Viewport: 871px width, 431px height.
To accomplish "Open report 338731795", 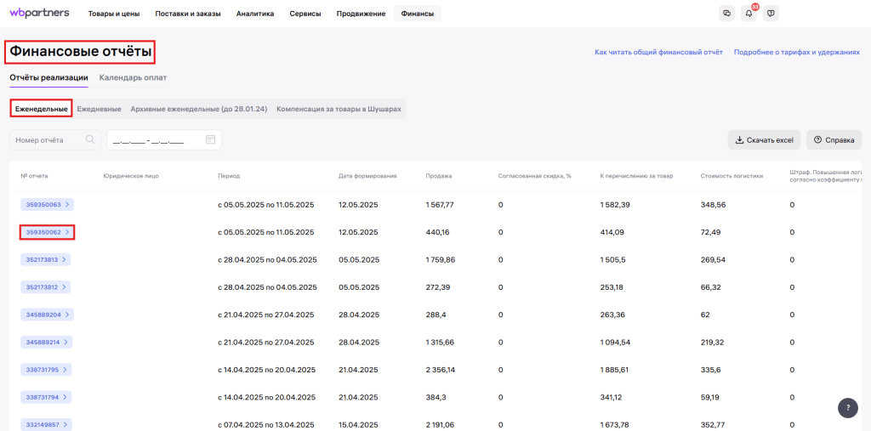I will (x=48, y=370).
